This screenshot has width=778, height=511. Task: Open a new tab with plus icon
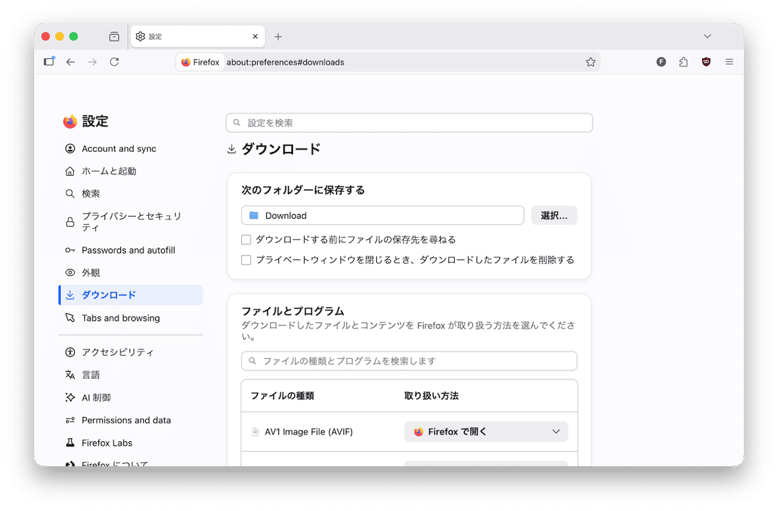(278, 36)
